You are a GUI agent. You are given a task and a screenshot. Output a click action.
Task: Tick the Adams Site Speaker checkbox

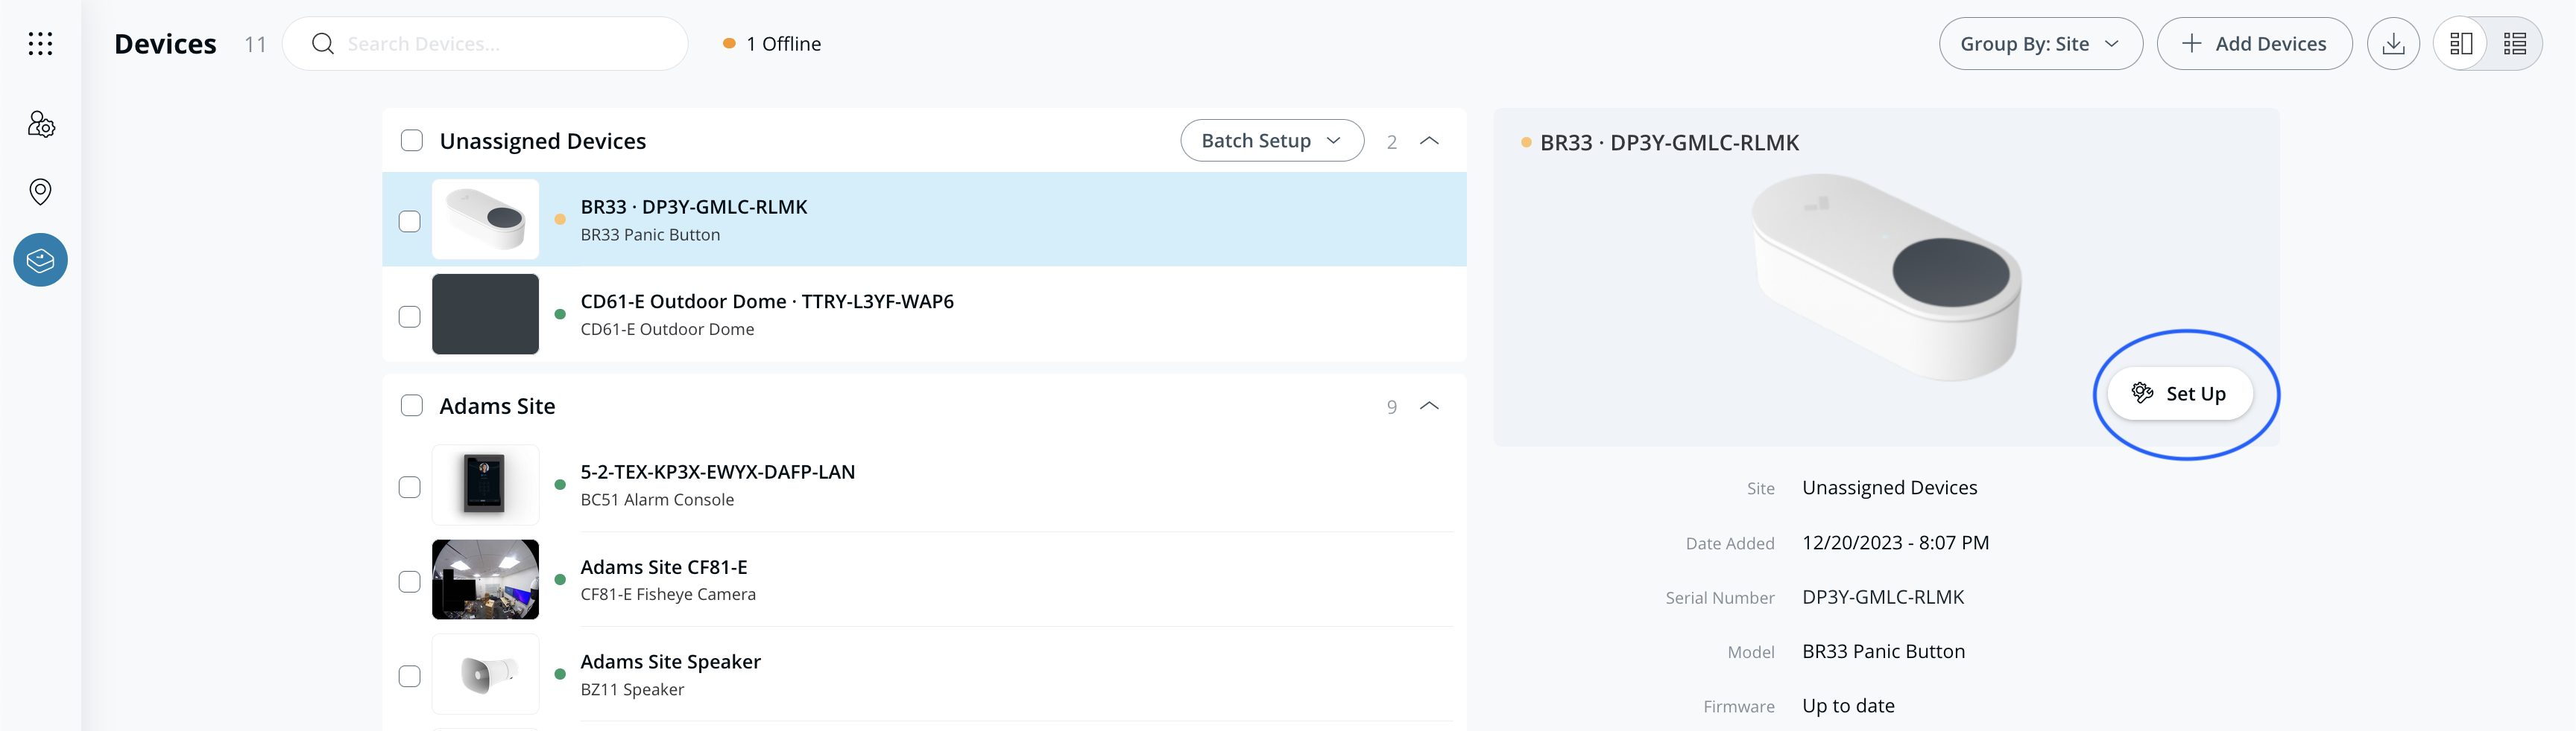click(409, 676)
